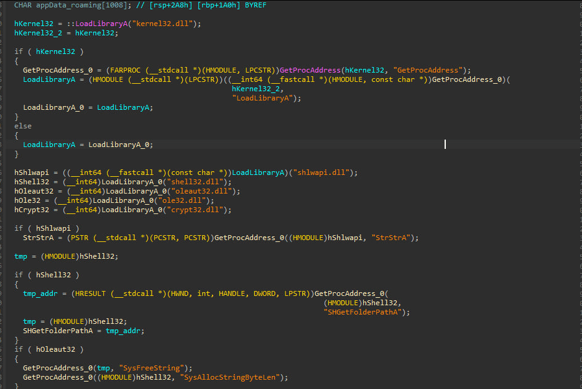Click the DWORD parameter type
Viewport: 582px width, 389px height.
click(265, 293)
